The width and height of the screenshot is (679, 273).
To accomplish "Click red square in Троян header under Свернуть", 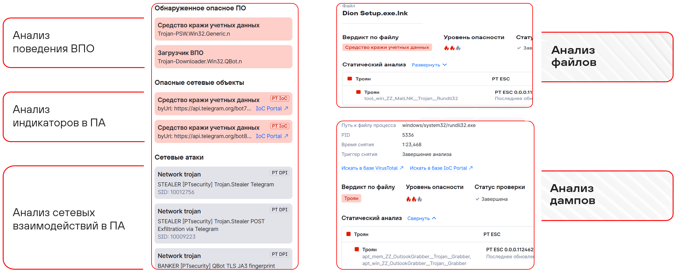I will coord(348,234).
